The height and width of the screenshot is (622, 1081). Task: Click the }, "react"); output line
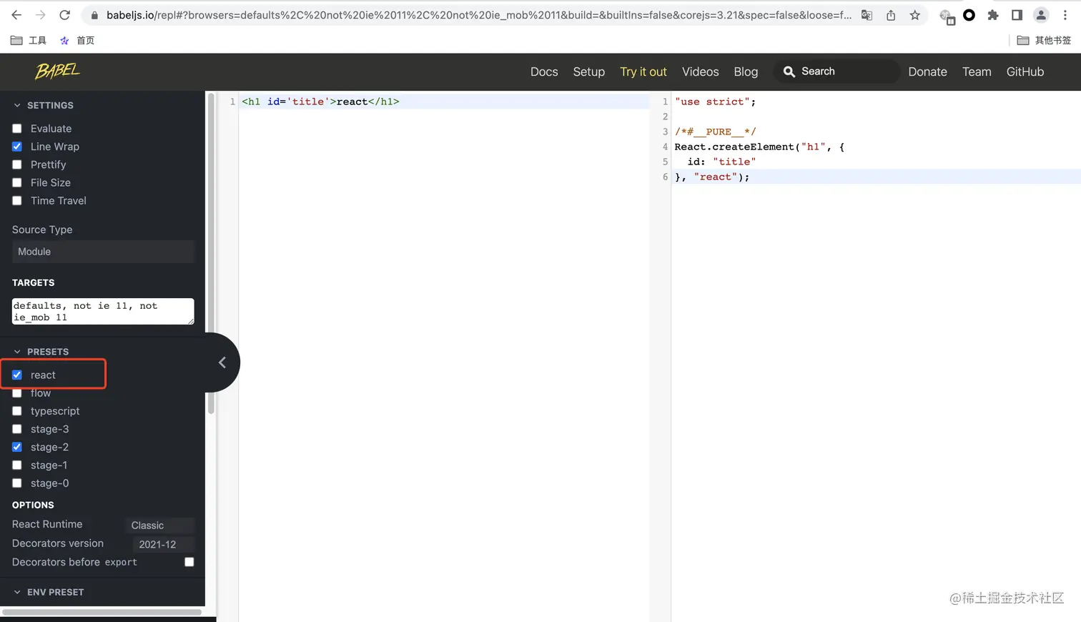712,177
